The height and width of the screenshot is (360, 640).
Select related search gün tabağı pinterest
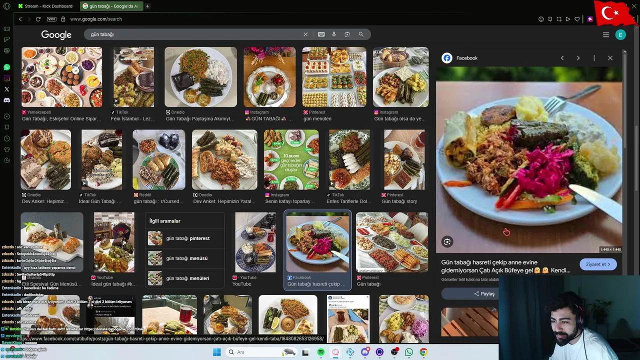(x=184, y=238)
